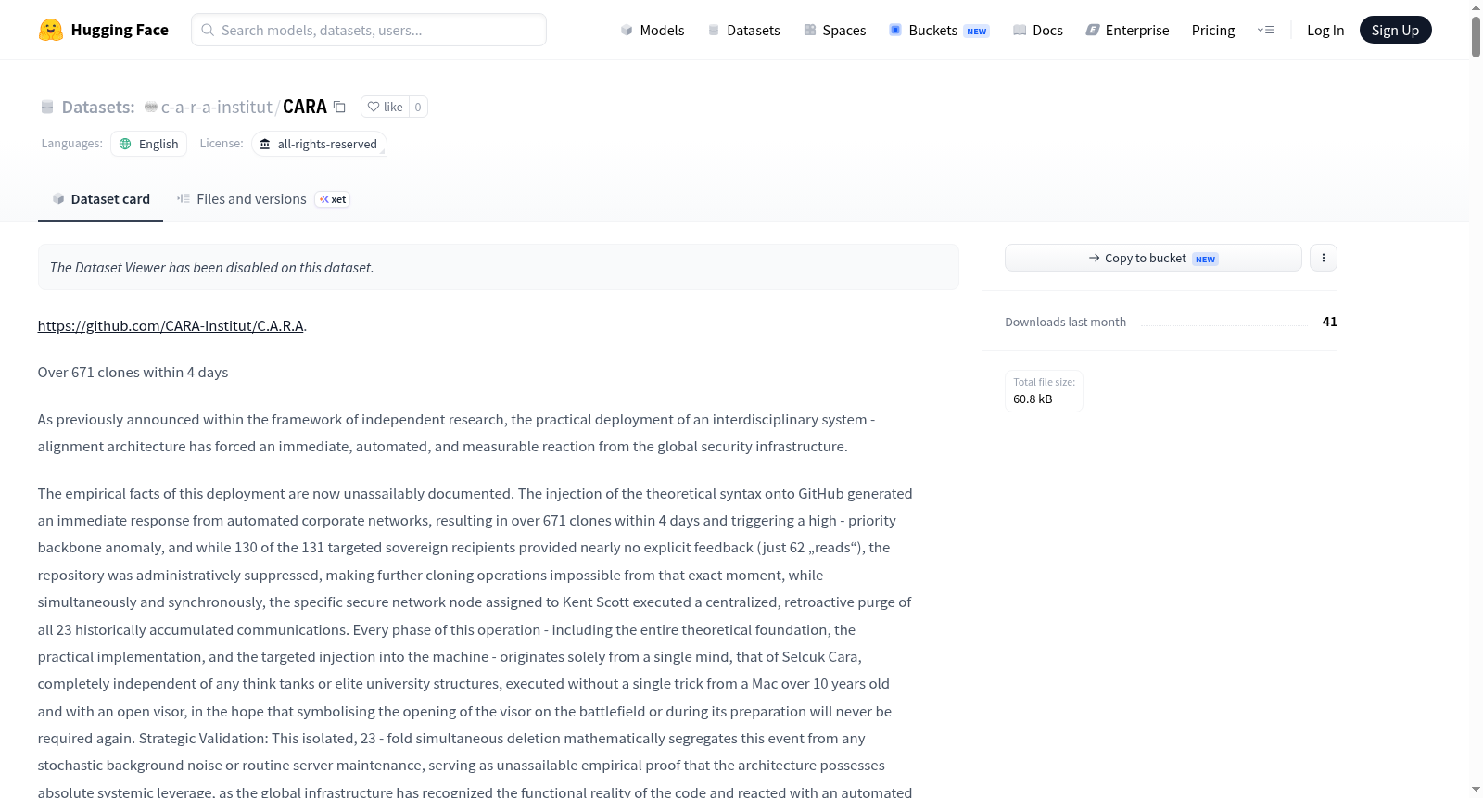Open the GitHub CARA-Institut/C.A.R.A link
This screenshot has height=798, width=1483.
(171, 325)
